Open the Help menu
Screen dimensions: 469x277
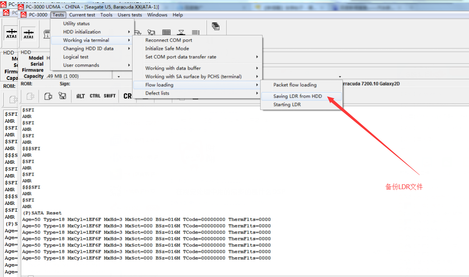pos(177,15)
